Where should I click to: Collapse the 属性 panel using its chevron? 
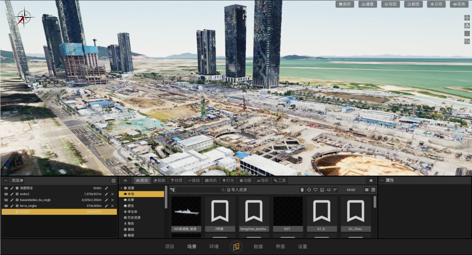[x=382, y=180]
